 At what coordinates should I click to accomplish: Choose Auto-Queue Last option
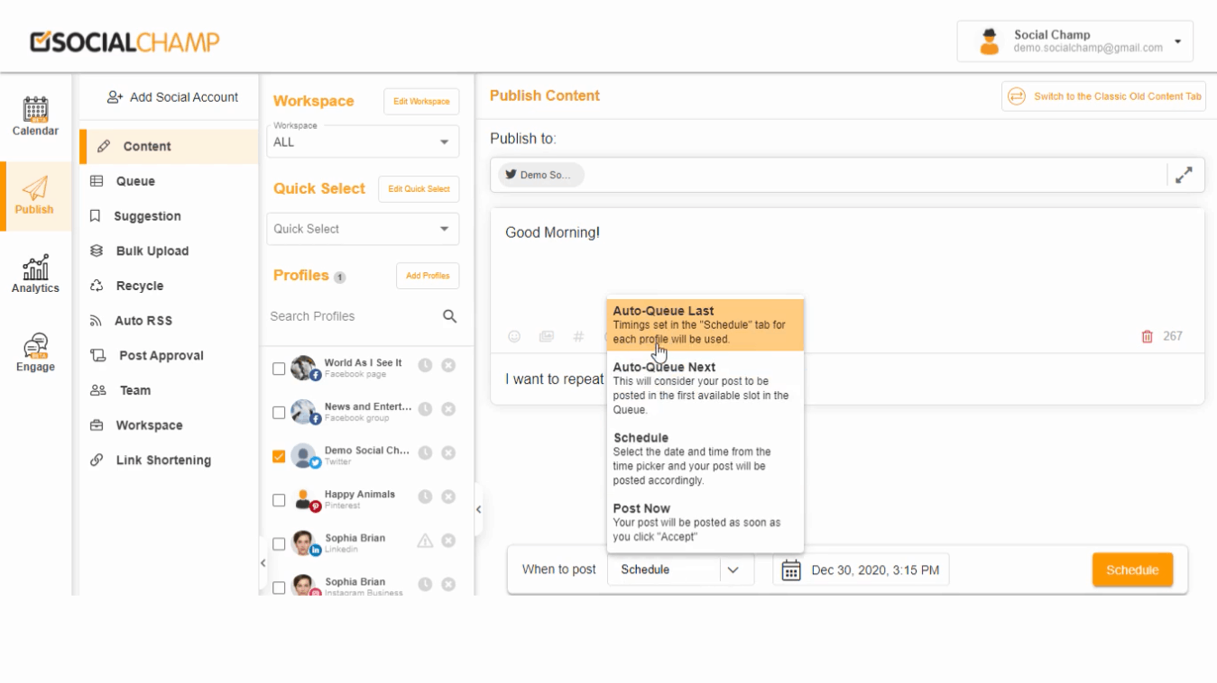tap(705, 324)
